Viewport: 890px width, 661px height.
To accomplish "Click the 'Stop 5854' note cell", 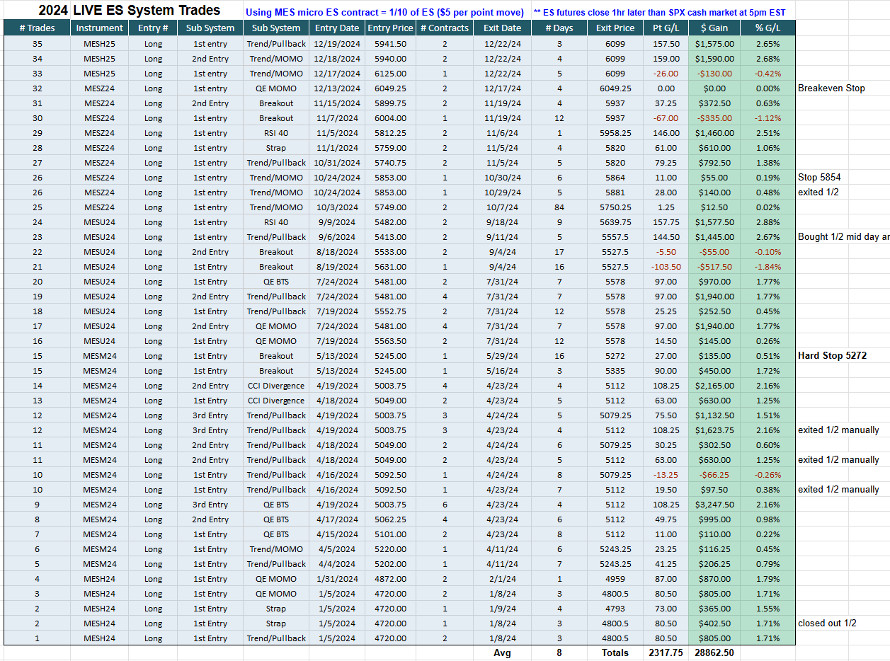I will pos(818,178).
